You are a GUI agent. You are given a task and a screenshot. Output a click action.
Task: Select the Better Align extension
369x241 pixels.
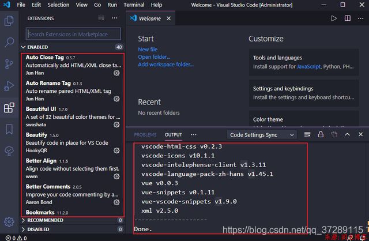(73, 168)
